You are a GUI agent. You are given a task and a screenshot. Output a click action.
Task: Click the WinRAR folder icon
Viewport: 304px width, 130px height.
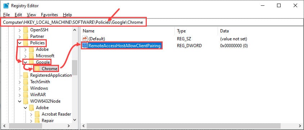(26, 95)
